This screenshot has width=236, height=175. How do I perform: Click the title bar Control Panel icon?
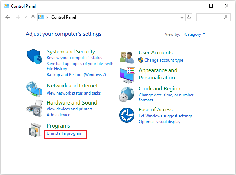point(7,6)
